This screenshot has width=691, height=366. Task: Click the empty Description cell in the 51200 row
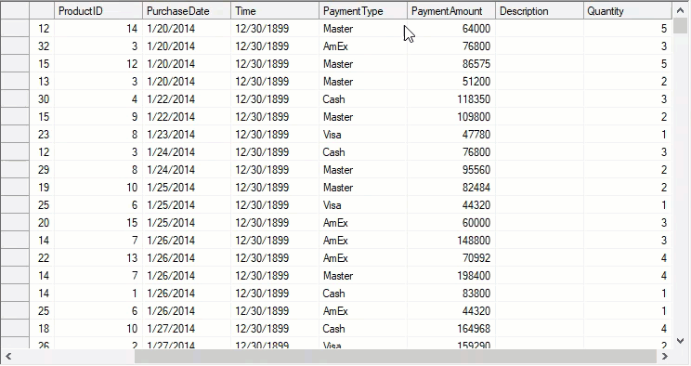coord(539,82)
